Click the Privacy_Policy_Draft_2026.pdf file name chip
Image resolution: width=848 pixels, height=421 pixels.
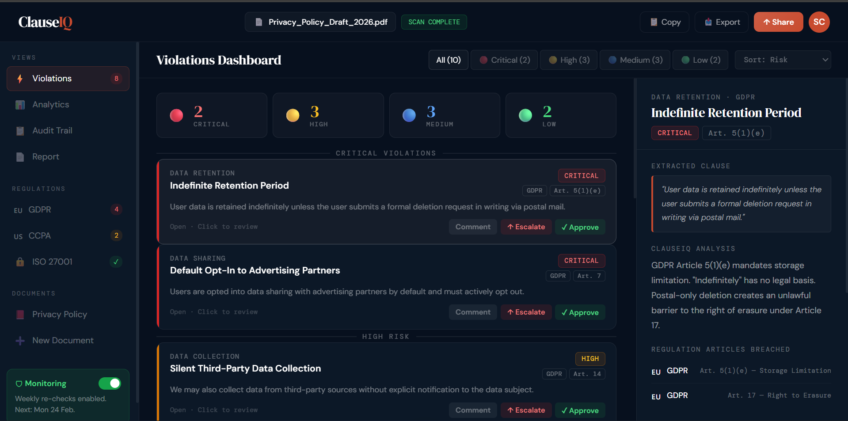[320, 22]
